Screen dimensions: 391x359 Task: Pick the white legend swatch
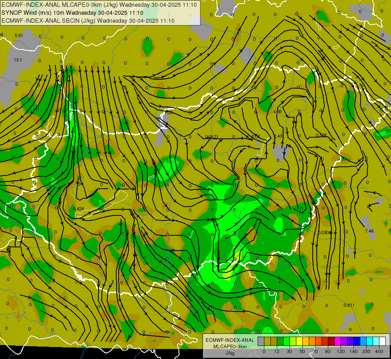[x=383, y=341]
